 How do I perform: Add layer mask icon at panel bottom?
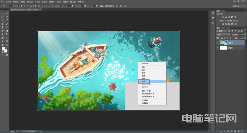[x=228, y=131]
